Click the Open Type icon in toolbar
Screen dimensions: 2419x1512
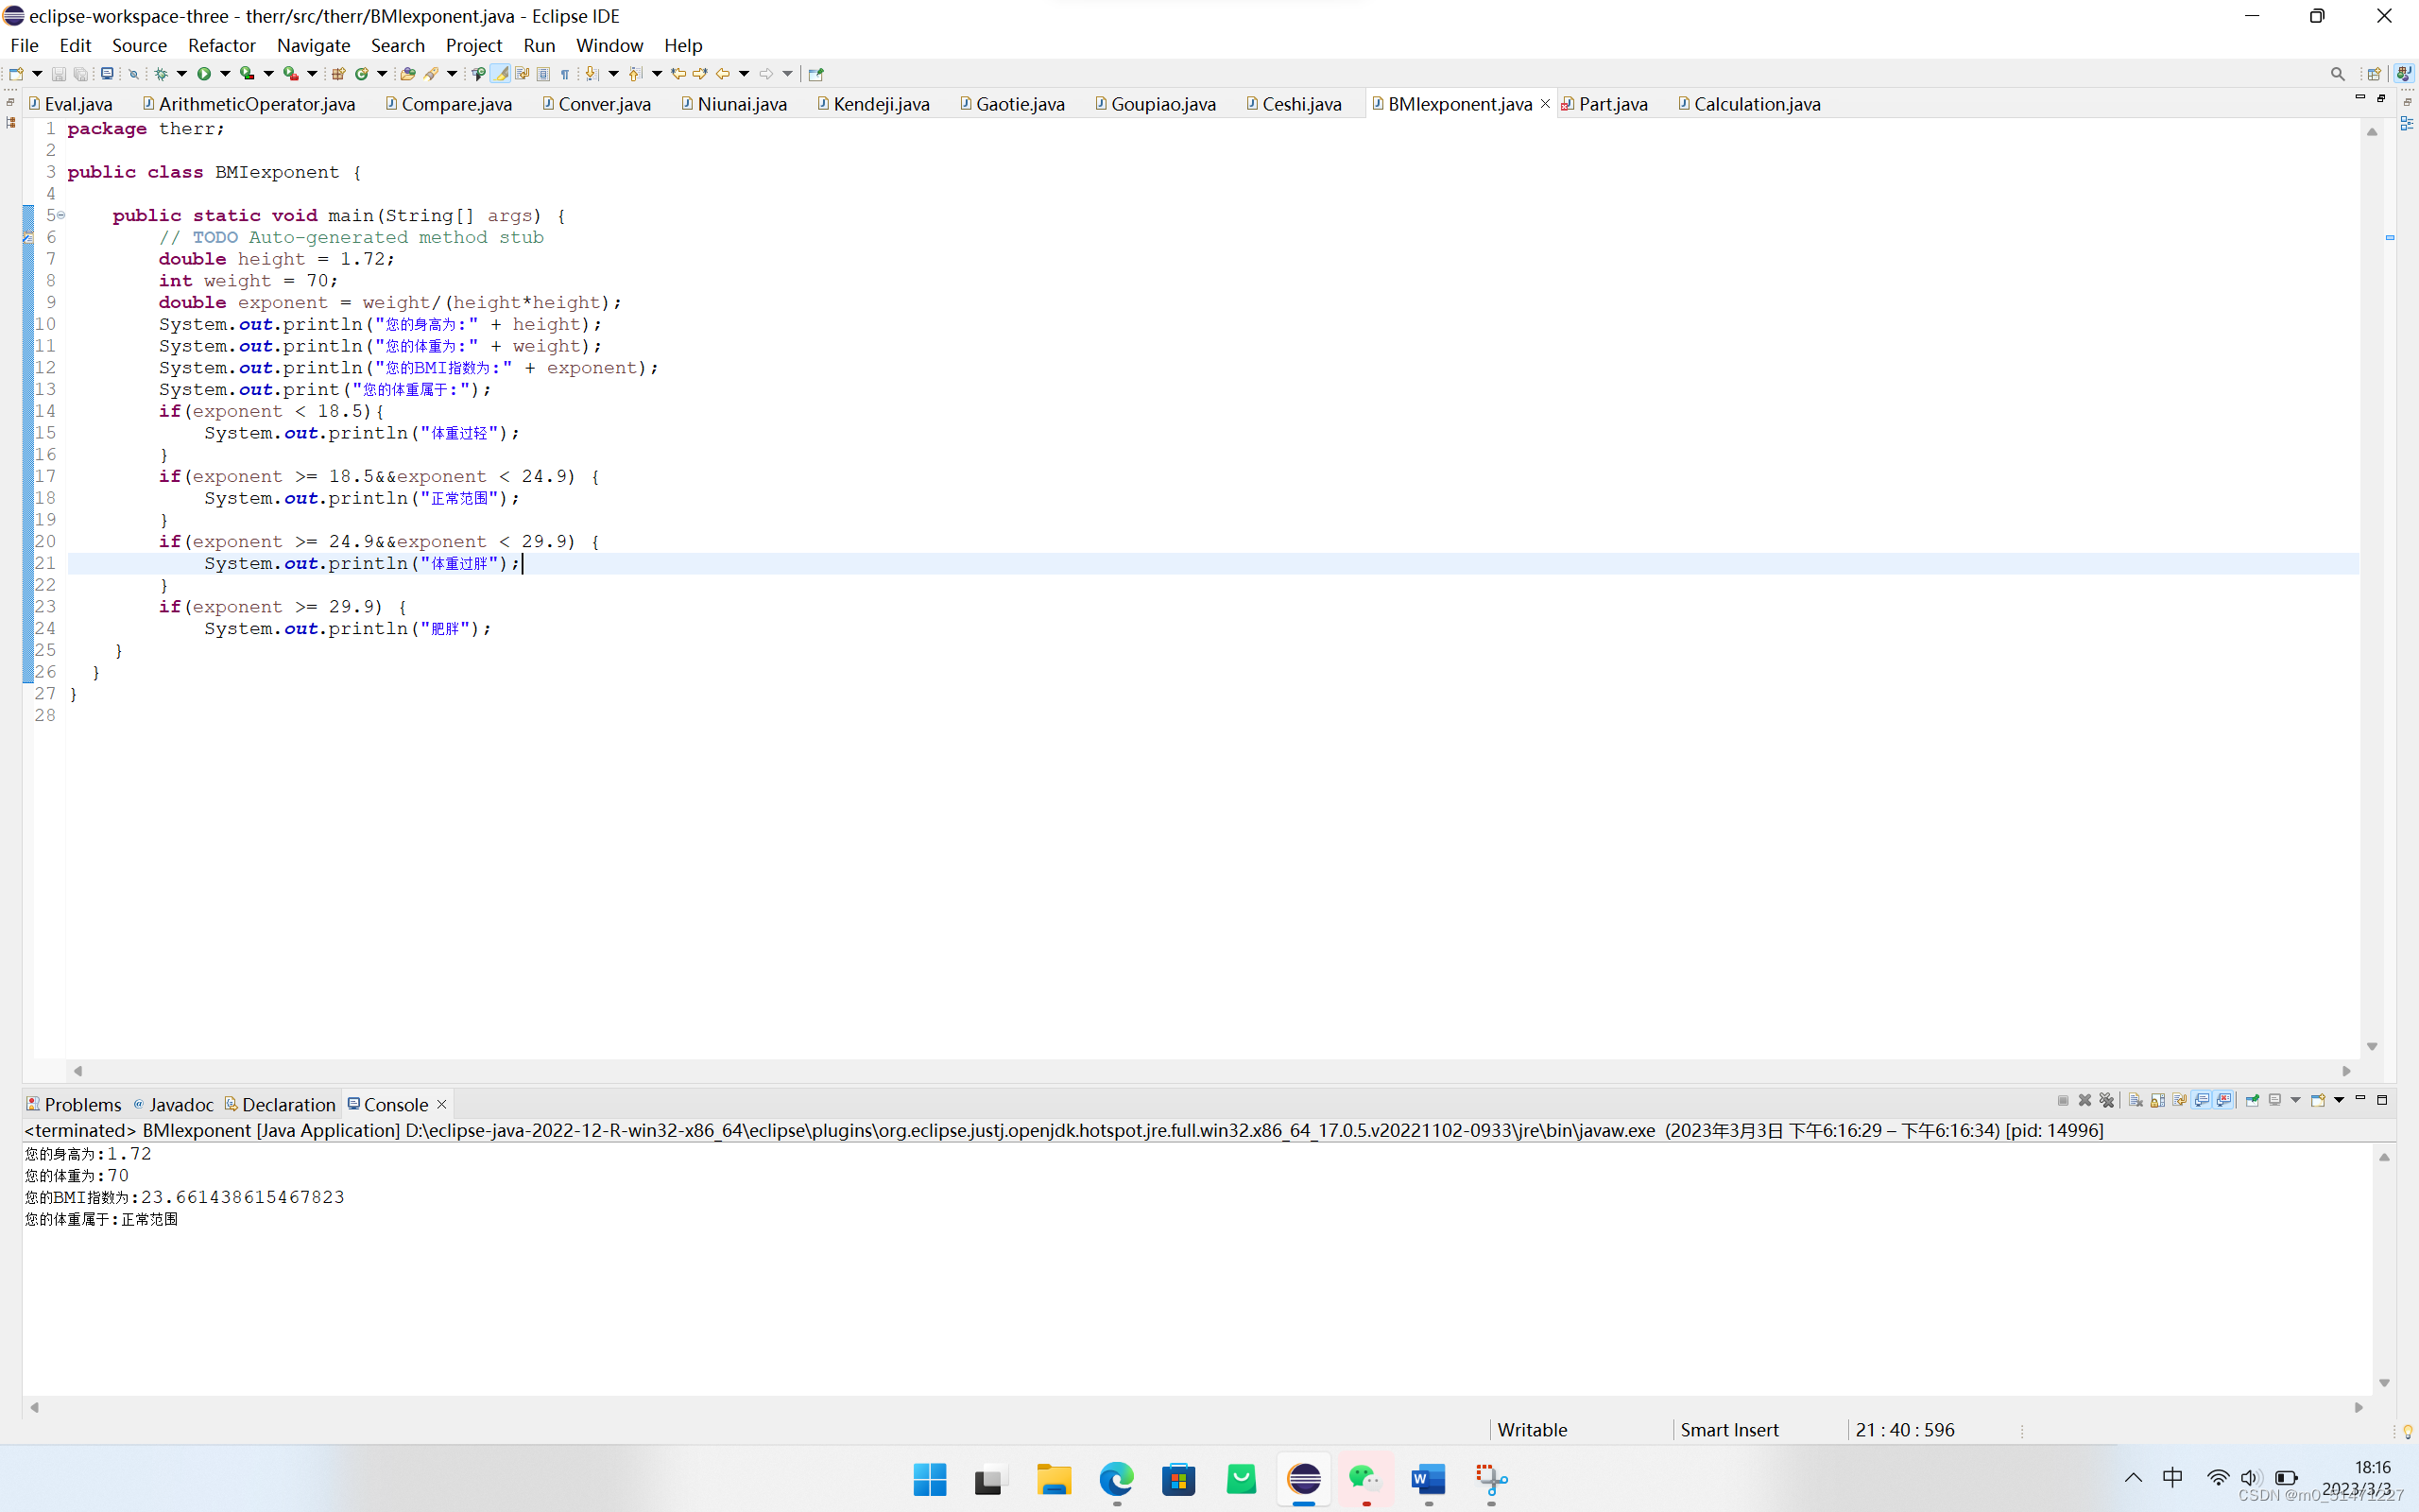[x=408, y=74]
